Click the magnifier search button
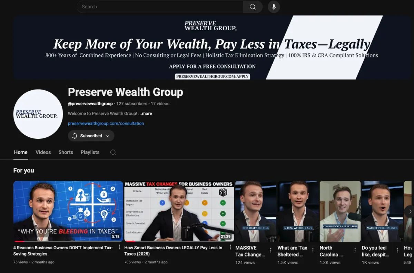The height and width of the screenshot is (273, 414). [253, 7]
